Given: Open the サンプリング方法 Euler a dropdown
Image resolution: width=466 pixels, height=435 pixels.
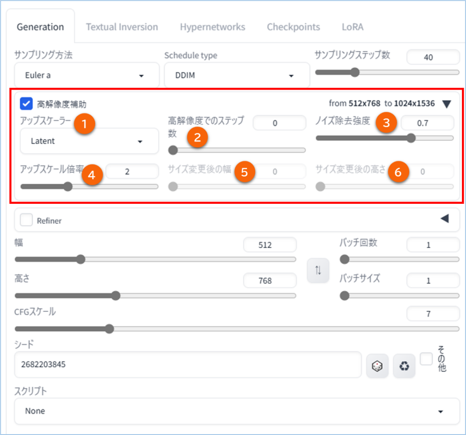Looking at the screenshot, I should pos(87,75).
